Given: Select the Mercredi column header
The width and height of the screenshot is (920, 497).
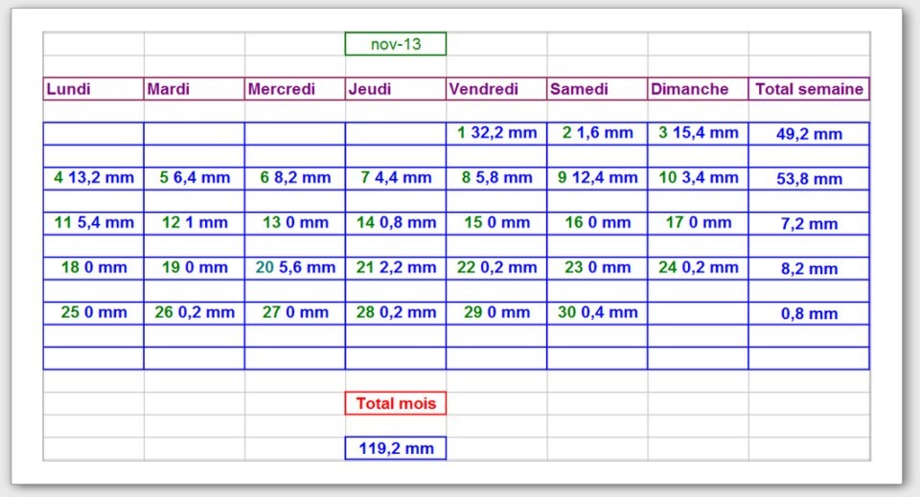Looking at the screenshot, I should point(294,89).
